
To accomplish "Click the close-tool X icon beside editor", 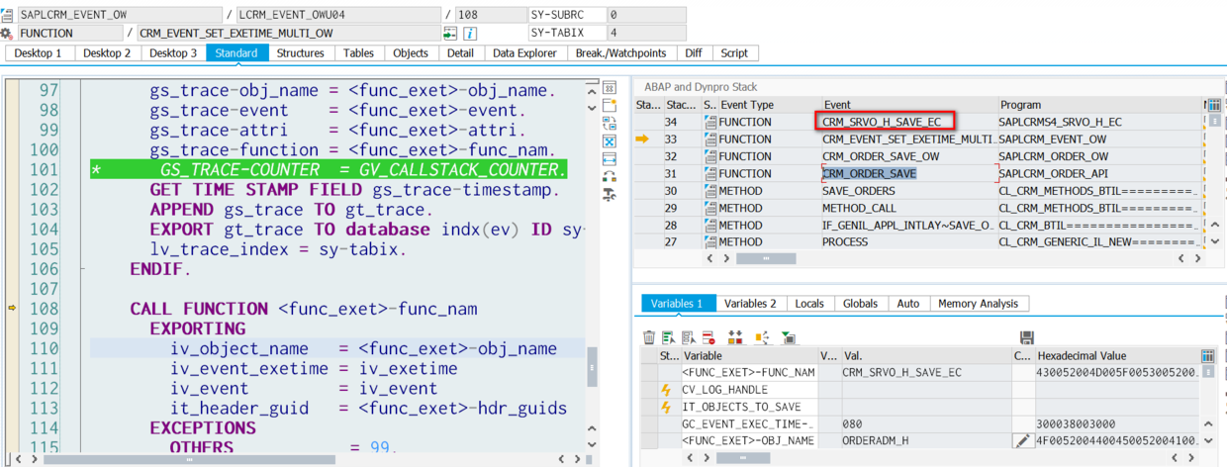I will (610, 141).
